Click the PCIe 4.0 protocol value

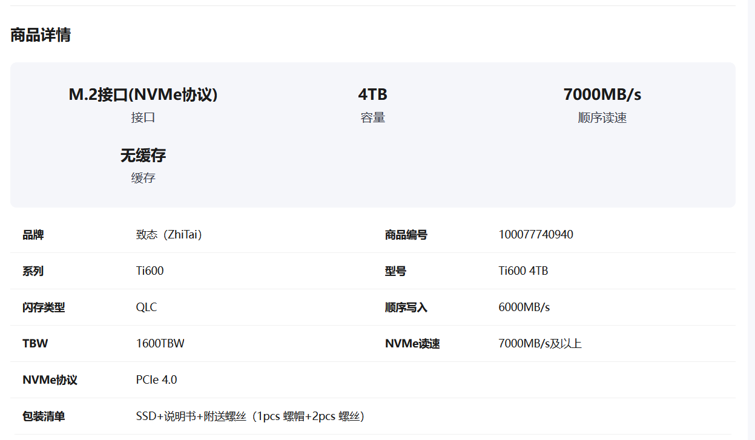tap(156, 380)
